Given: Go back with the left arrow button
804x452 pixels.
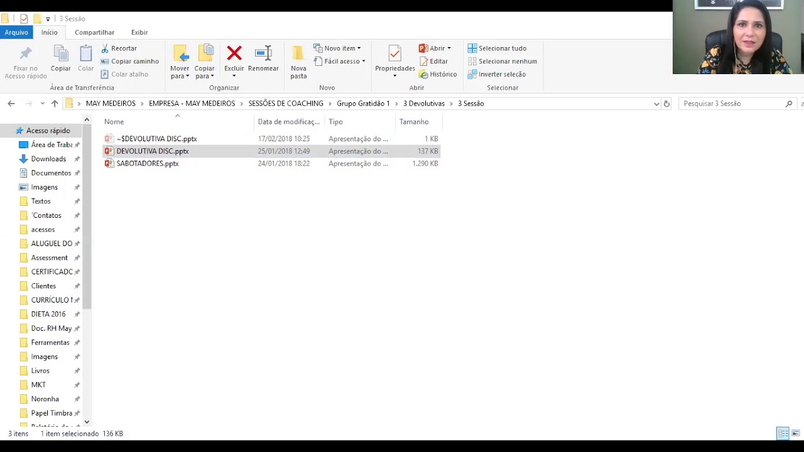Looking at the screenshot, I should point(11,104).
